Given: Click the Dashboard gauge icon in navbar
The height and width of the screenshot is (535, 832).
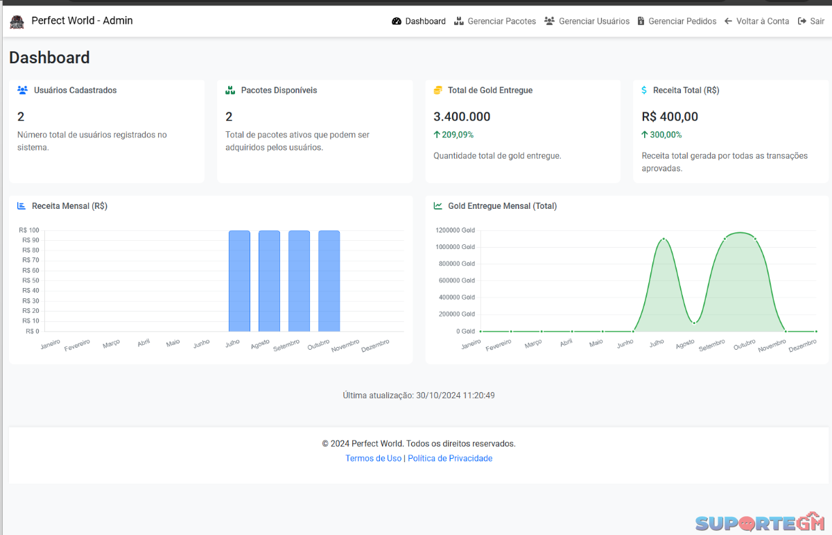Looking at the screenshot, I should click(x=397, y=22).
